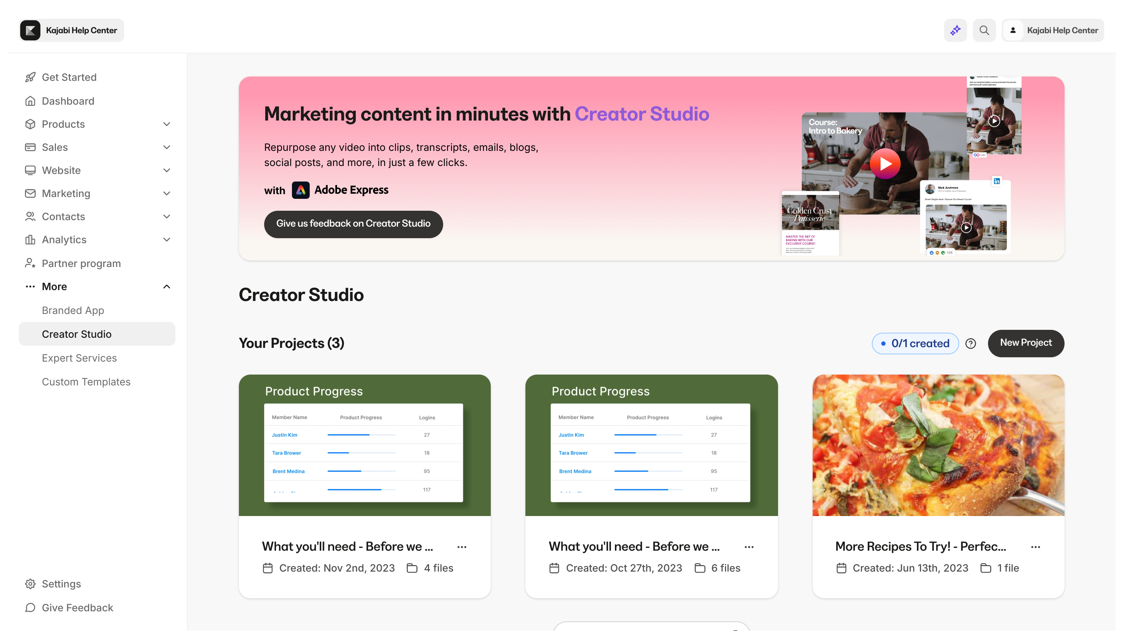Click the Analytics bar chart icon
The width and height of the screenshot is (1123, 638).
point(30,239)
